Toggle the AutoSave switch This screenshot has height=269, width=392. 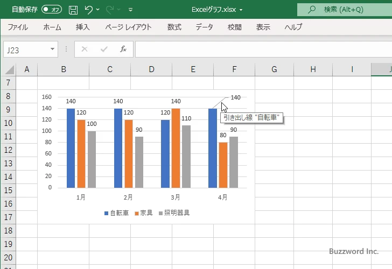coord(52,10)
